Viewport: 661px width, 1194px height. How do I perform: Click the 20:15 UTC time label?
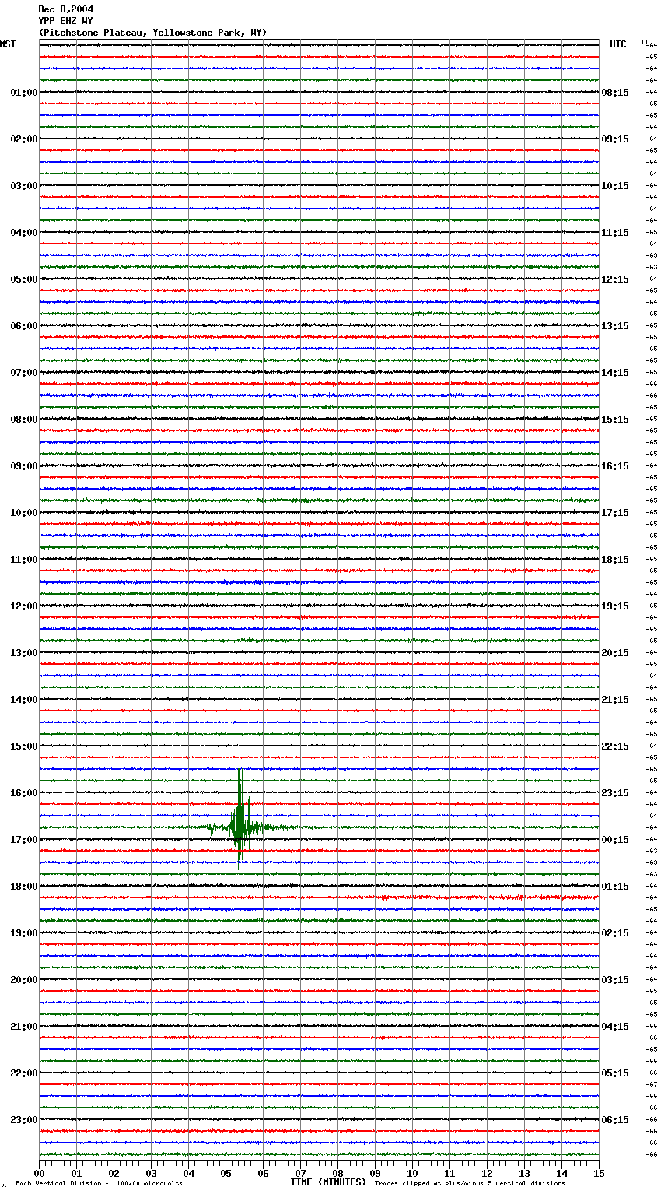coord(615,653)
